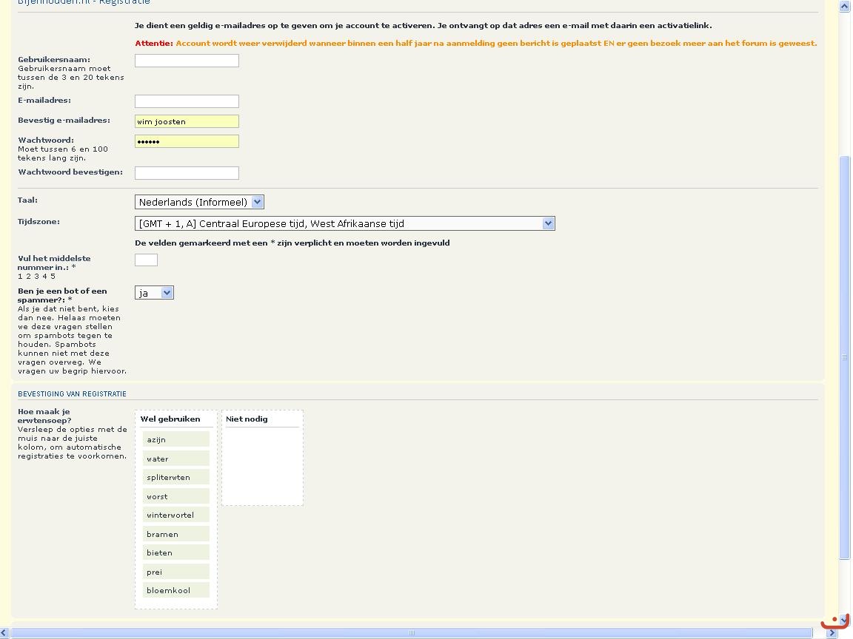Screen dimensions: 853x639
Task: Click the bloemkool option
Action: point(175,591)
